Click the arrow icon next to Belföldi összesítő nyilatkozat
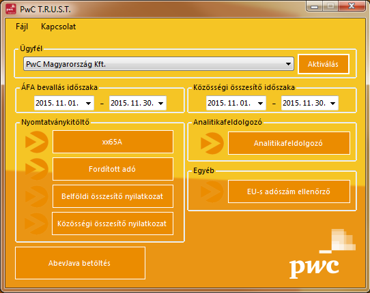The image size is (370, 293). tap(36, 196)
